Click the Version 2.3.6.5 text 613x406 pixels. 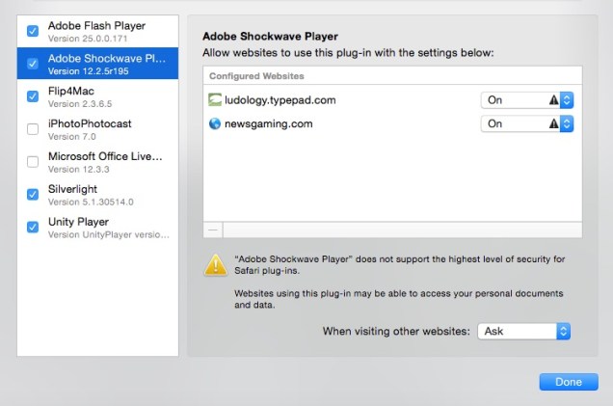80,104
